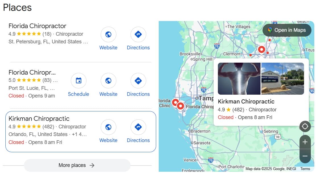The image size is (316, 178).
Task: Open the map Terms link
Action: pos(305,169)
